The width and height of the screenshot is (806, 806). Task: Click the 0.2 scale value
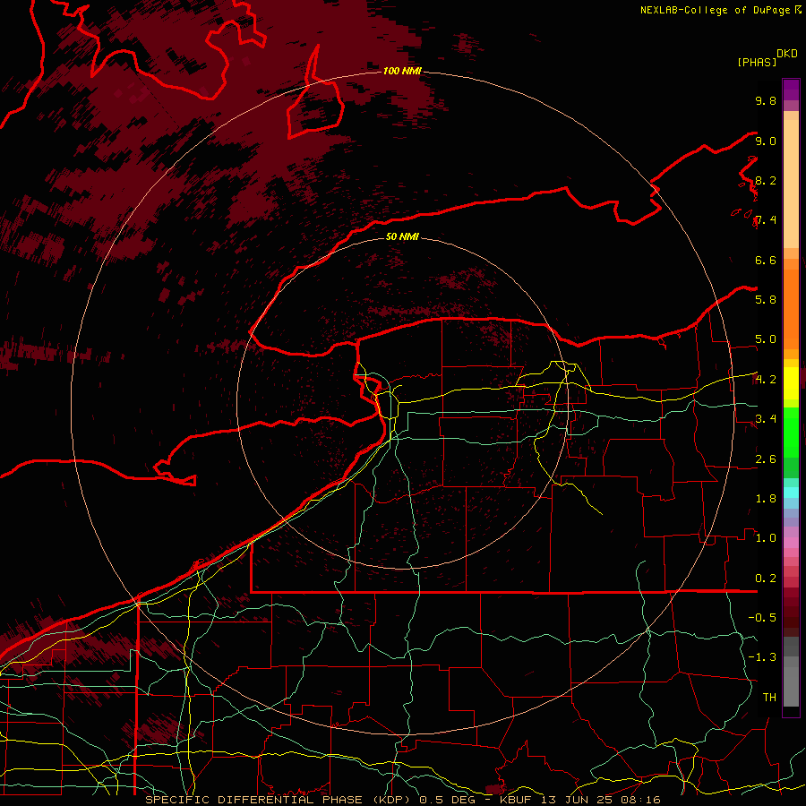click(x=766, y=579)
